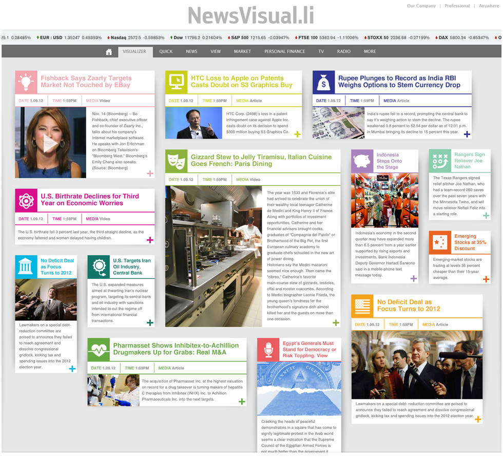The image size is (503, 475).
Task: Expand the HTC Loss to Apple article
Action: 297,135
